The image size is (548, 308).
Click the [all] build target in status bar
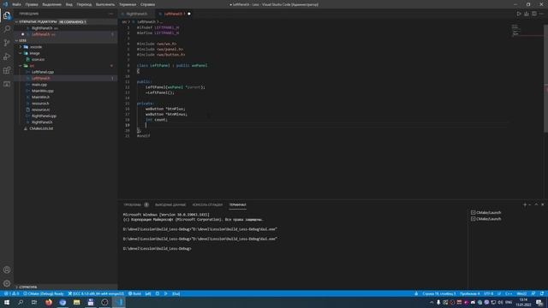tap(148, 293)
